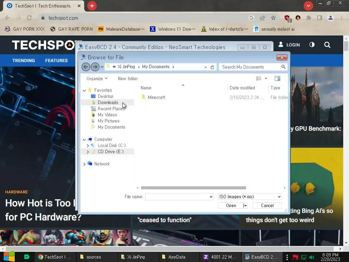The image size is (349, 262).
Task: Click the red flag tray icon
Action: 295,257
